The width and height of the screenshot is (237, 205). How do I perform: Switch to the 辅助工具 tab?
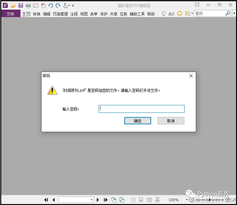[137, 14]
